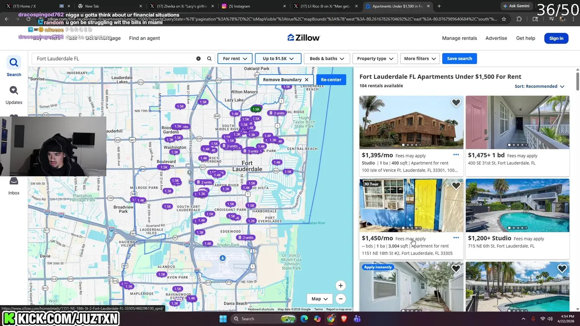Open Microsoft Edge from taskbar
Viewport: 580px width, 326px height.
tap(304, 319)
